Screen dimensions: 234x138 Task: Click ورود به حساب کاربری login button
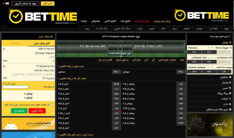(25, 3)
